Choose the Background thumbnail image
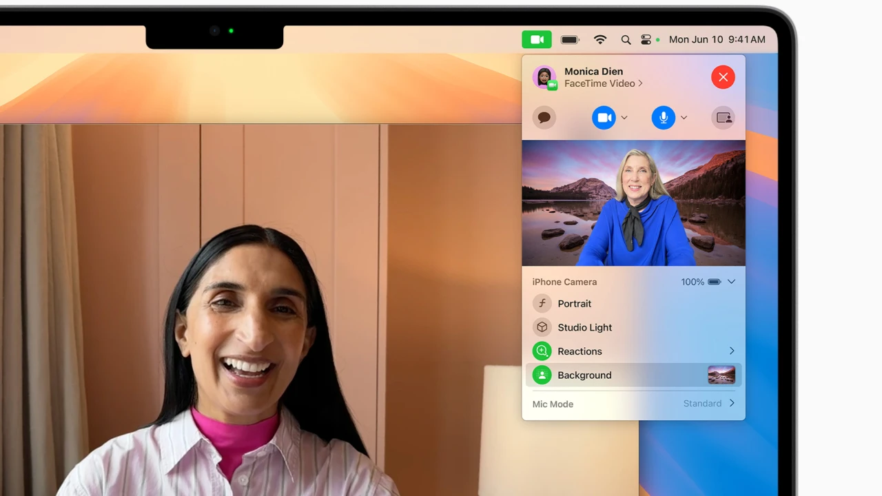Viewport: 882px width, 496px height. [x=721, y=375]
